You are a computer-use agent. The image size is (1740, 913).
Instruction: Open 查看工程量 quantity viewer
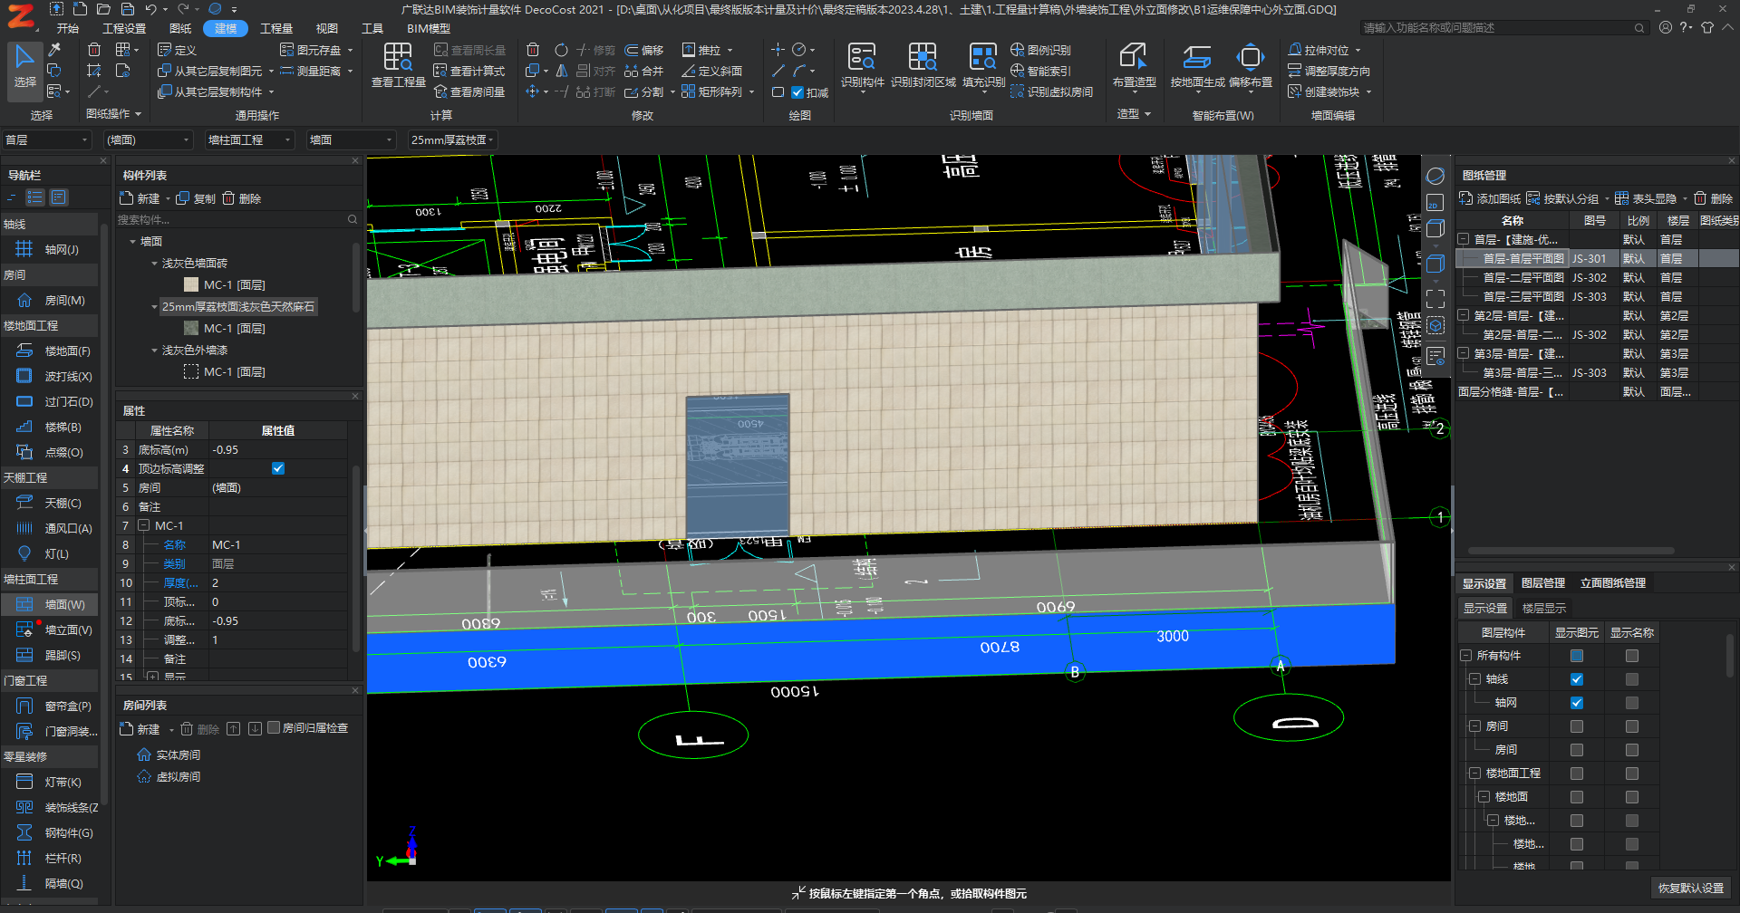398,66
